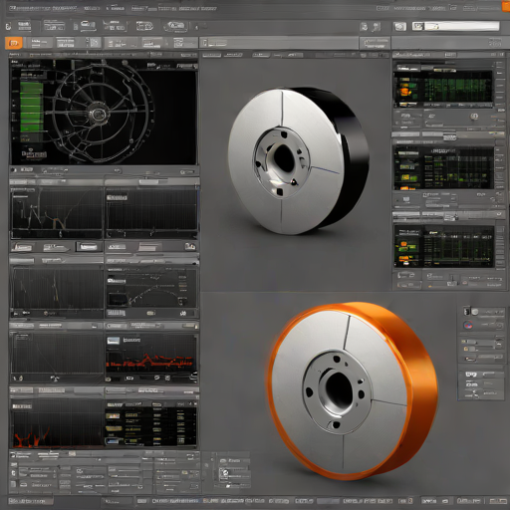Click the small icon at top of lower-right panel
The height and width of the screenshot is (510, 510).
click(x=467, y=312)
